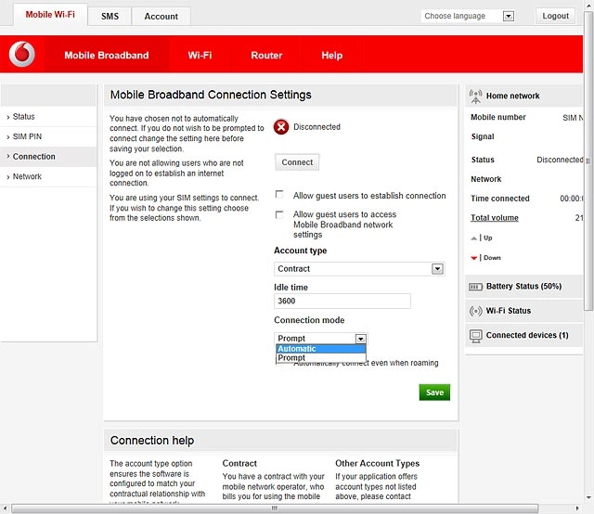Click the scroll down arrow at right
Image resolution: width=594 pixels, height=514 pixels.
click(588, 497)
